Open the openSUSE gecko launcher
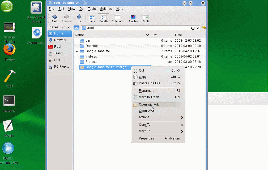This screenshot has width=268, height=170. [x=7, y=6]
